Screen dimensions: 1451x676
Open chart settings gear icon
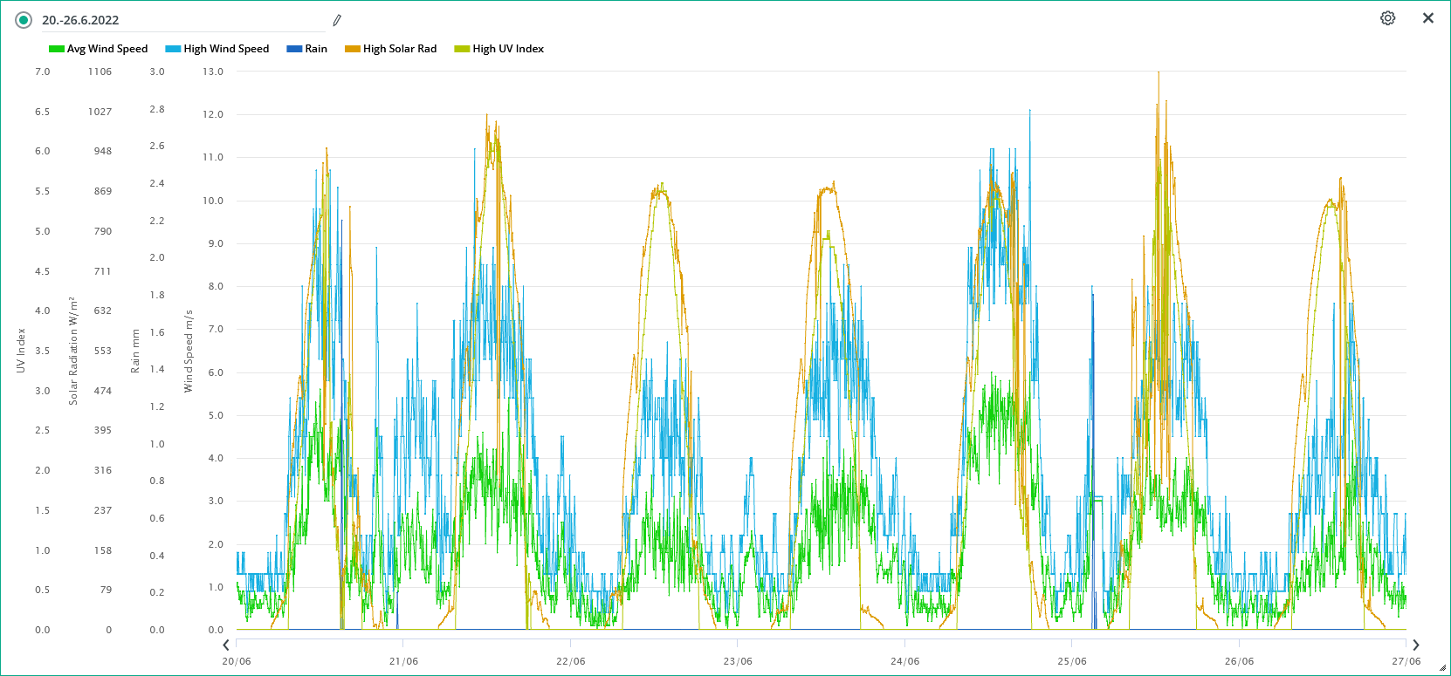[1387, 18]
